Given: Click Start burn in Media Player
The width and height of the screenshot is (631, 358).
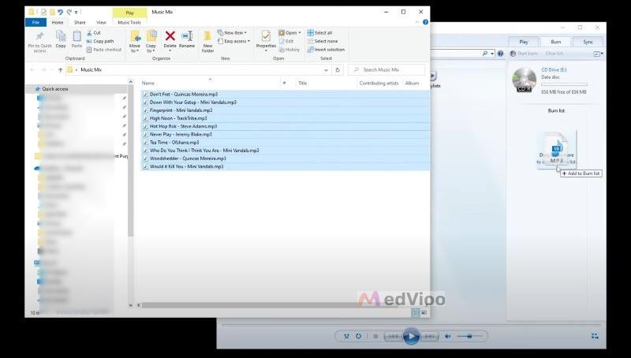Looking at the screenshot, I should pyautogui.click(x=524, y=54).
